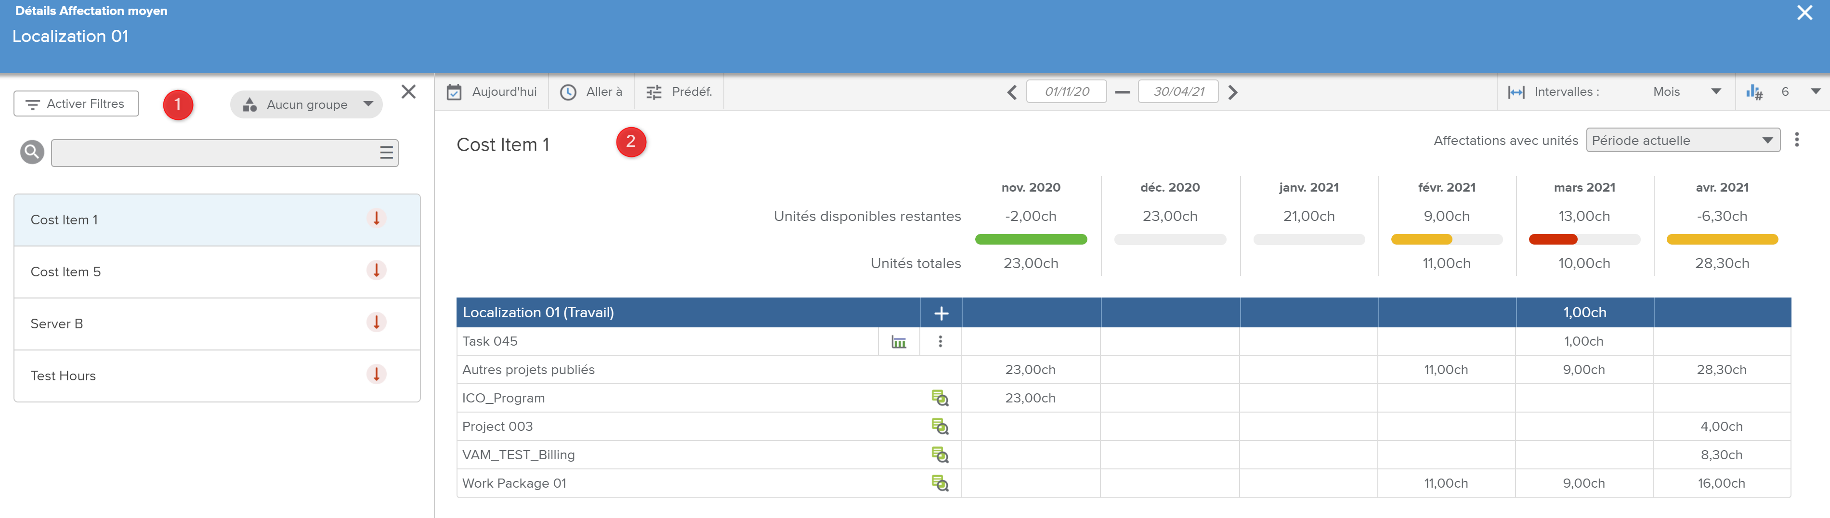Click the chart icon on Task 045 row
This screenshot has width=1830, height=518.
point(898,342)
